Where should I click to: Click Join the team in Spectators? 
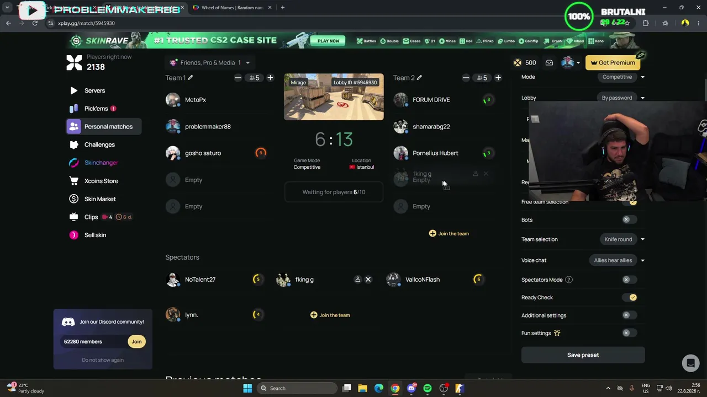pyautogui.click(x=330, y=315)
